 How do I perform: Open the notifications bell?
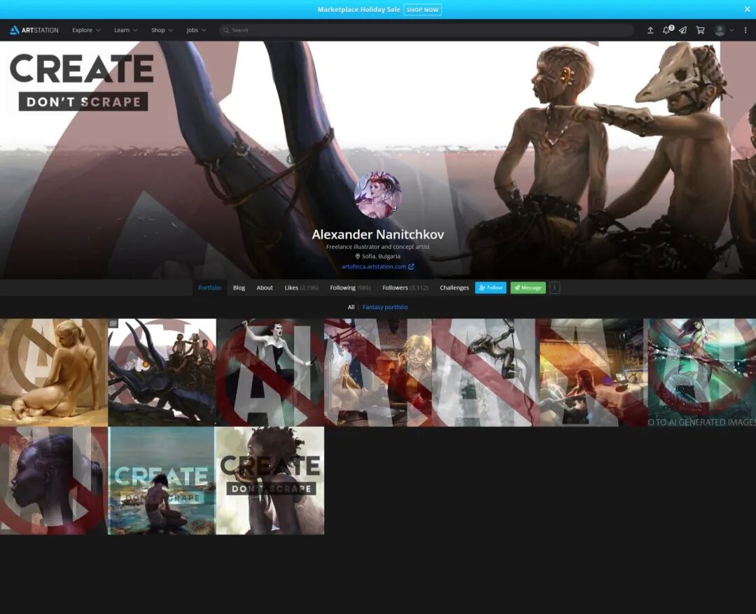(x=666, y=30)
